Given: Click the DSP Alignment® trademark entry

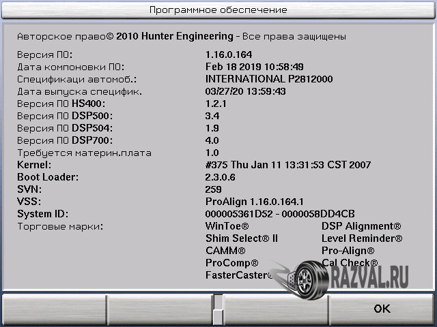Looking at the screenshot, I should 361,226.
